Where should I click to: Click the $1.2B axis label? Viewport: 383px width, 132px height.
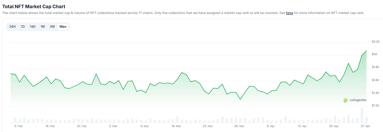[375, 106]
